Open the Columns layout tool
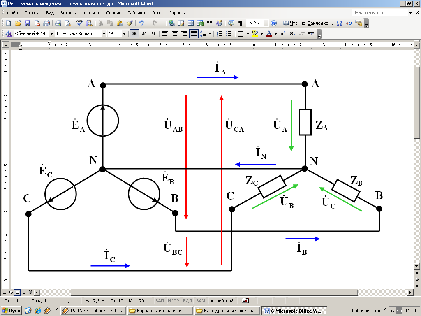This screenshot has height=316, width=421. (209, 23)
